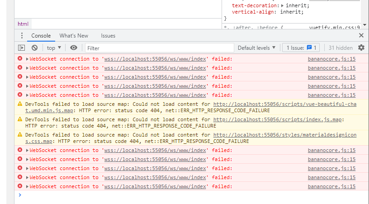Screen dimensions: 369x204
Task: Open the scripts/index.js.map link
Action: (x=278, y=119)
